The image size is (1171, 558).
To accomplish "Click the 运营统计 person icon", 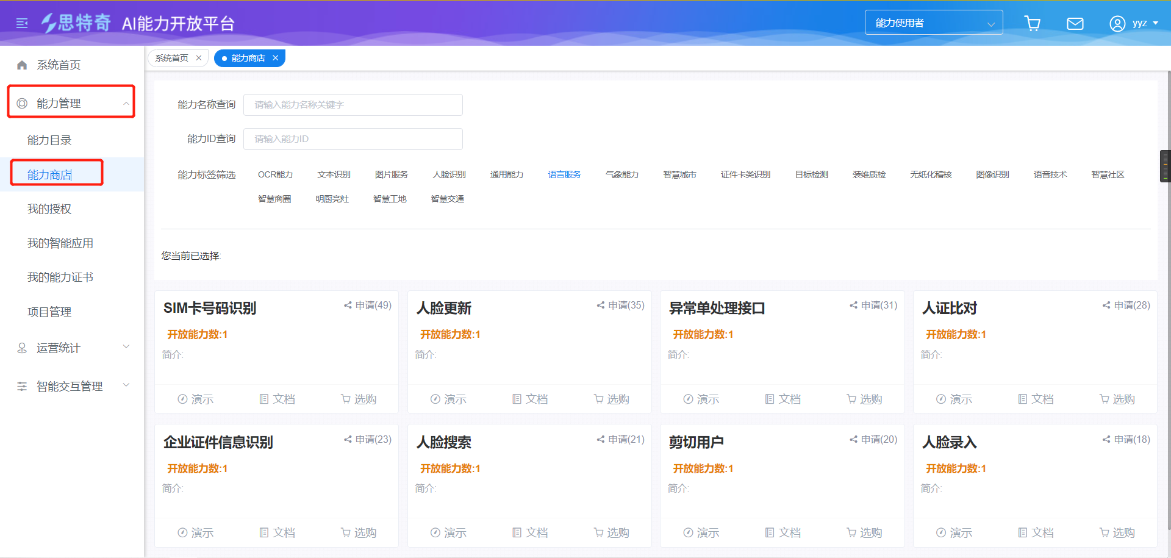I will (22, 348).
